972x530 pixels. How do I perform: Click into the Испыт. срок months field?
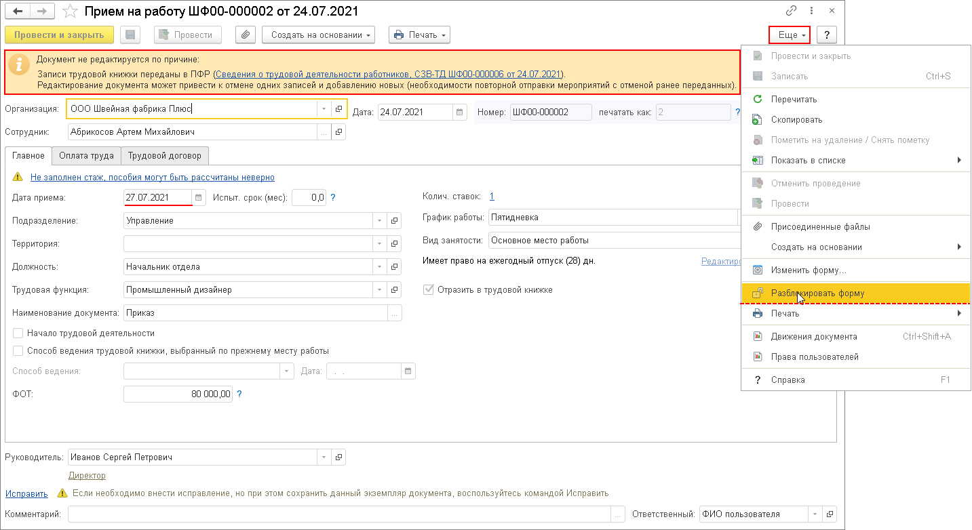310,197
